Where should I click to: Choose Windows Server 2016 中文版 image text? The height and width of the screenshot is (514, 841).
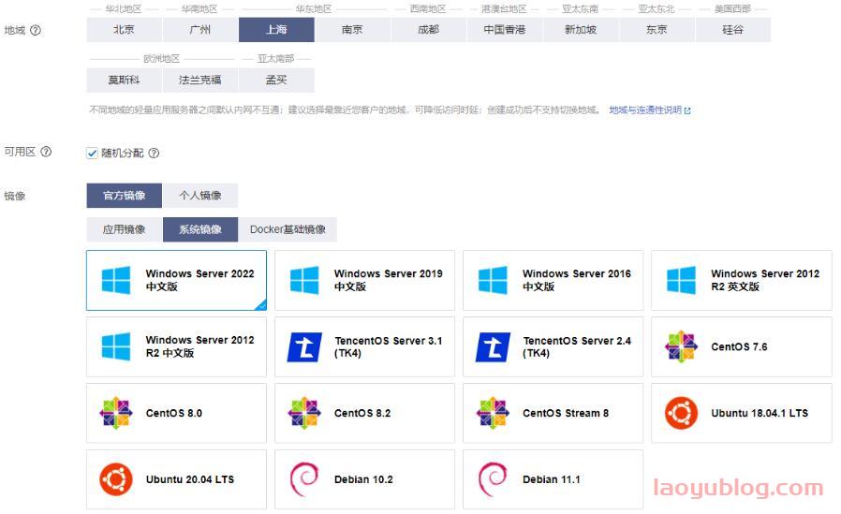(x=577, y=280)
